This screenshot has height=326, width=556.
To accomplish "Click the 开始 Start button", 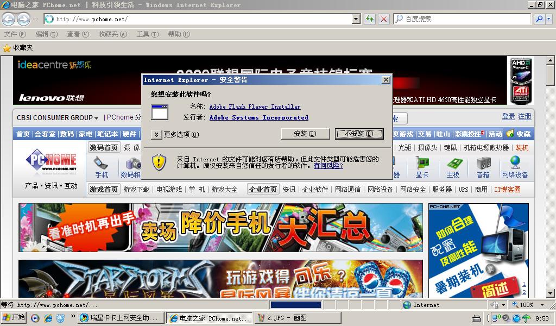I will (x=14, y=317).
